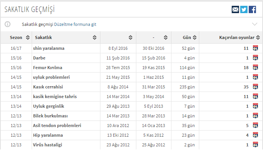This screenshot has height=151, width=263.
Task: Click club crest in Bilek burkulması row
Action: 255,116
